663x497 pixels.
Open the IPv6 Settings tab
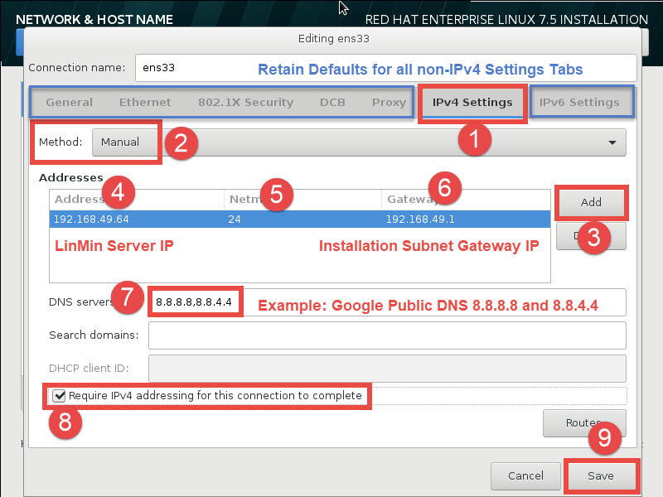(x=579, y=103)
